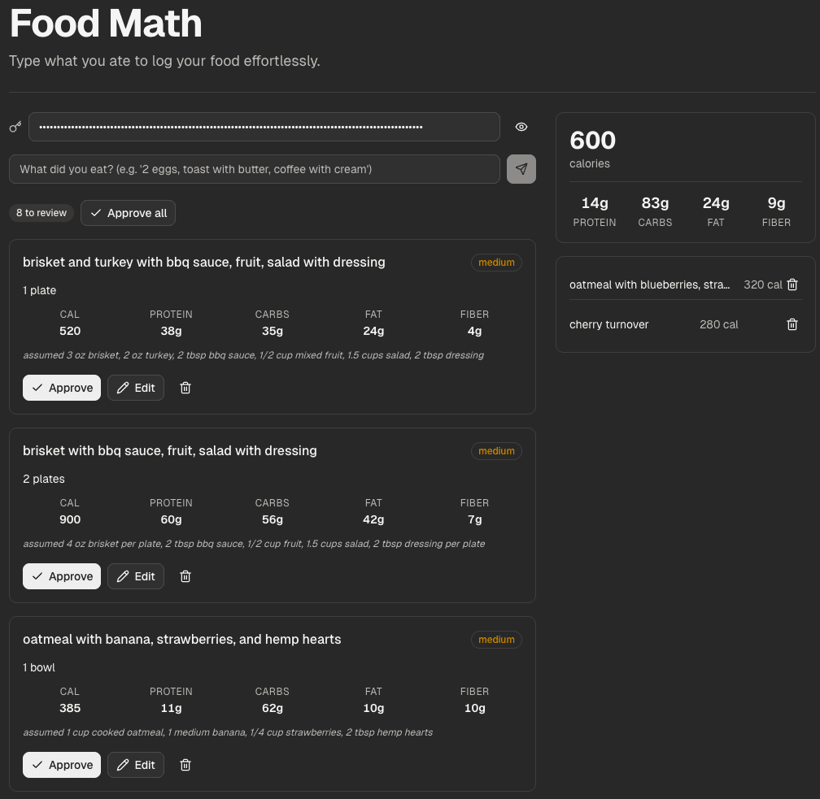Click 'assumed 3 oz brisket' note
820x799 pixels.
click(x=253, y=355)
